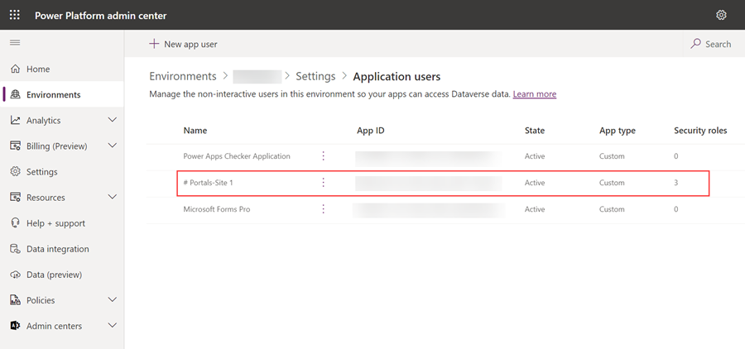
Task: Expand the Analytics section chevron
Action: 113,121
